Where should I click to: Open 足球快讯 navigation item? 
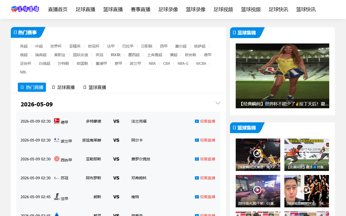point(278,9)
